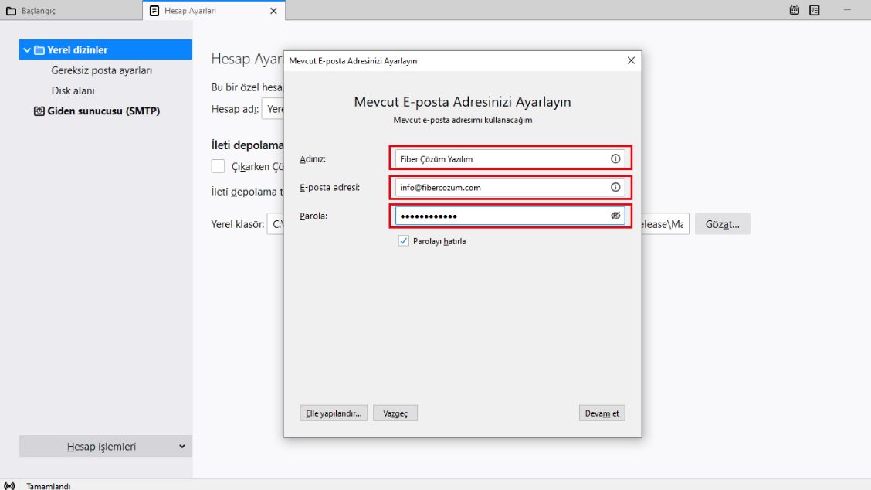The image size is (871, 490).
Task: Click the info icon in the Adınız field
Action: [615, 158]
